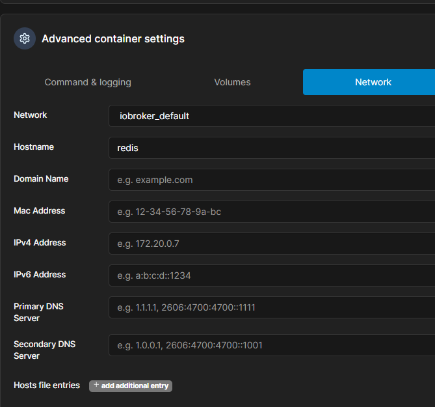435x407 pixels.
Task: Click the IPv6 Address text field
Action: click(x=271, y=275)
